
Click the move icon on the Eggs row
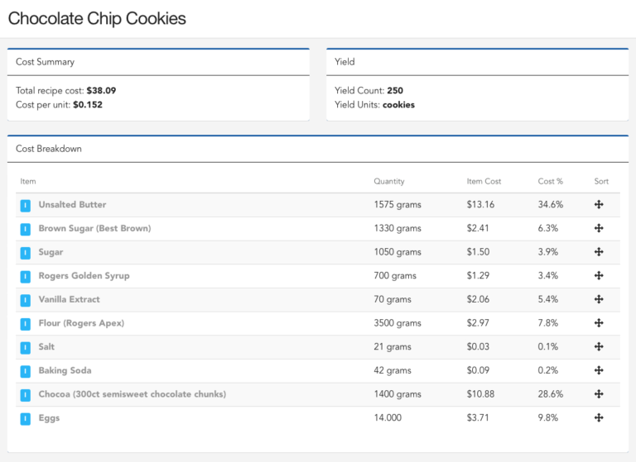tap(599, 418)
